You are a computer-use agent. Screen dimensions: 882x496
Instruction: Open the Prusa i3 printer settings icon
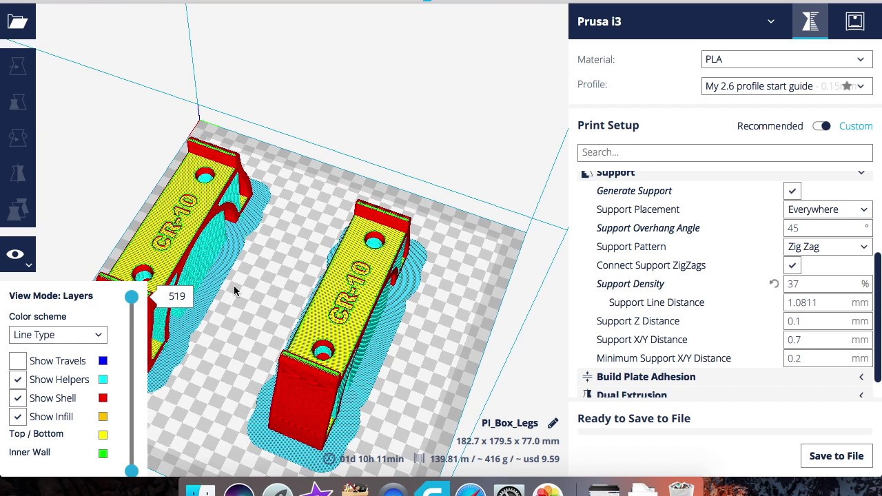click(810, 21)
